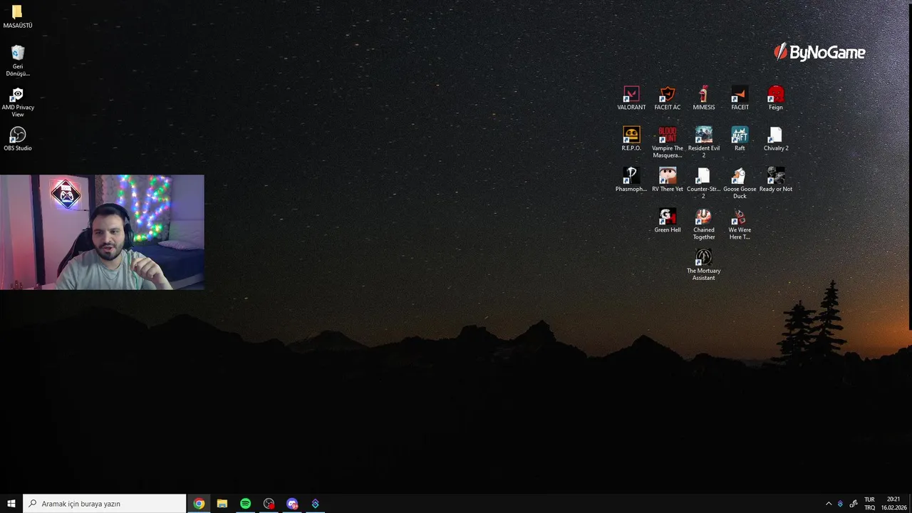Open Discord from the taskbar
The width and height of the screenshot is (912, 513).
tap(292, 504)
